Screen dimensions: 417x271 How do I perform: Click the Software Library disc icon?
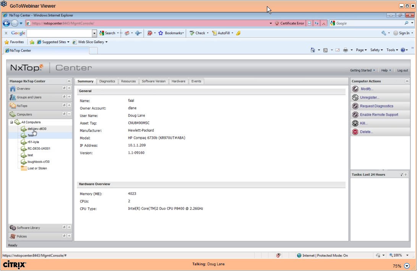click(13, 228)
